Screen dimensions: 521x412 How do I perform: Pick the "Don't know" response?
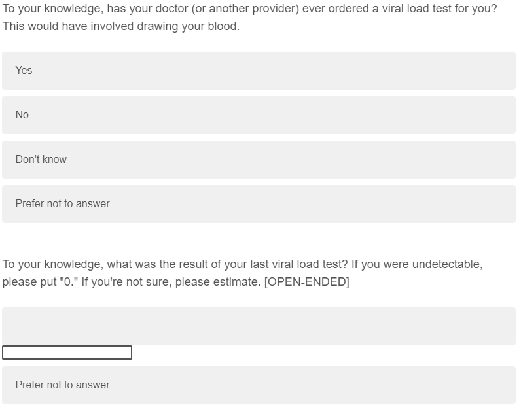259,160
